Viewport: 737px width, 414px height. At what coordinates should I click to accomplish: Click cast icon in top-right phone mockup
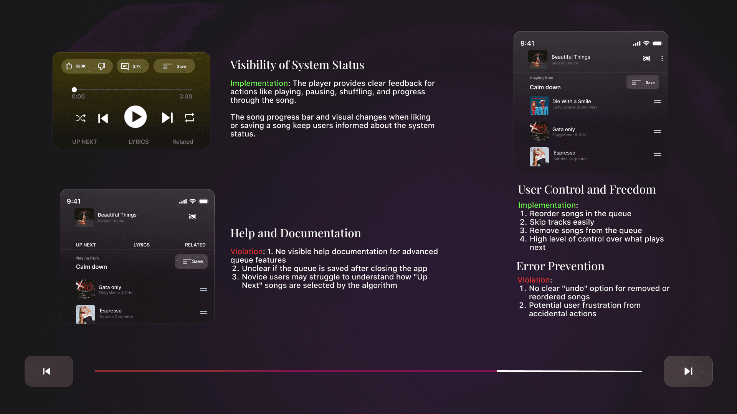pyautogui.click(x=646, y=59)
